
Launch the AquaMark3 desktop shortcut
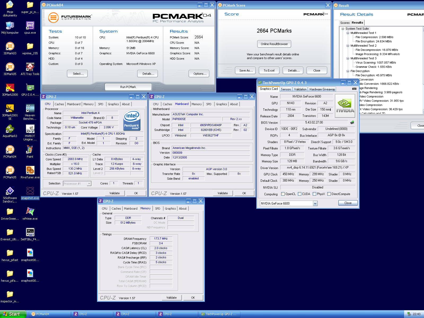10,131
